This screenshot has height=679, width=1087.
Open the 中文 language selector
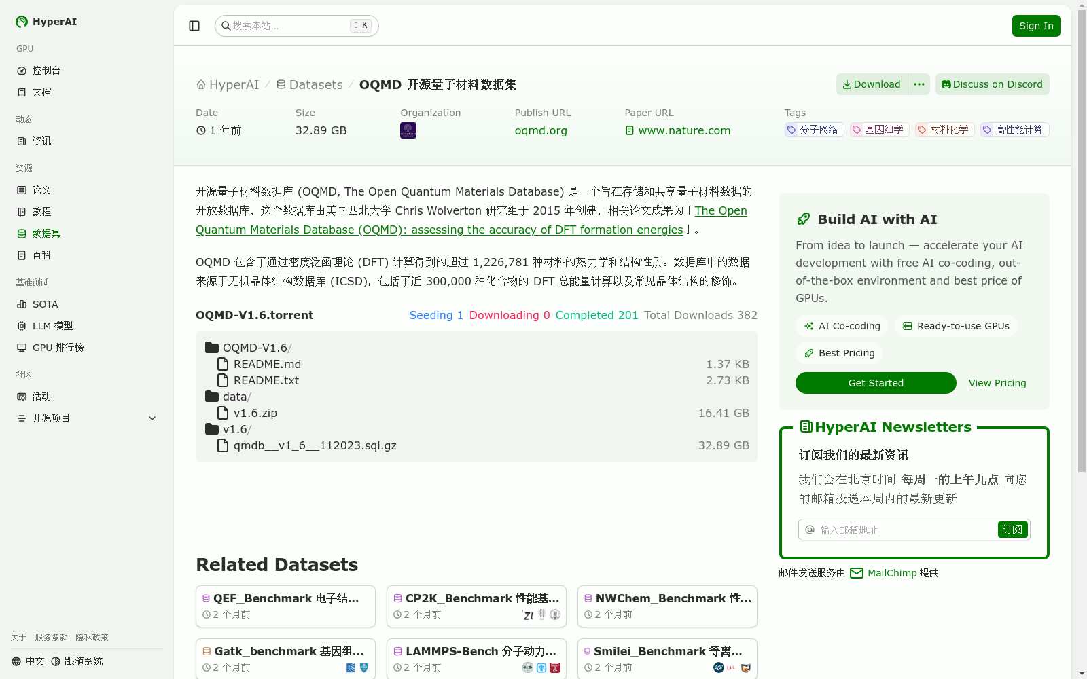[x=28, y=661]
